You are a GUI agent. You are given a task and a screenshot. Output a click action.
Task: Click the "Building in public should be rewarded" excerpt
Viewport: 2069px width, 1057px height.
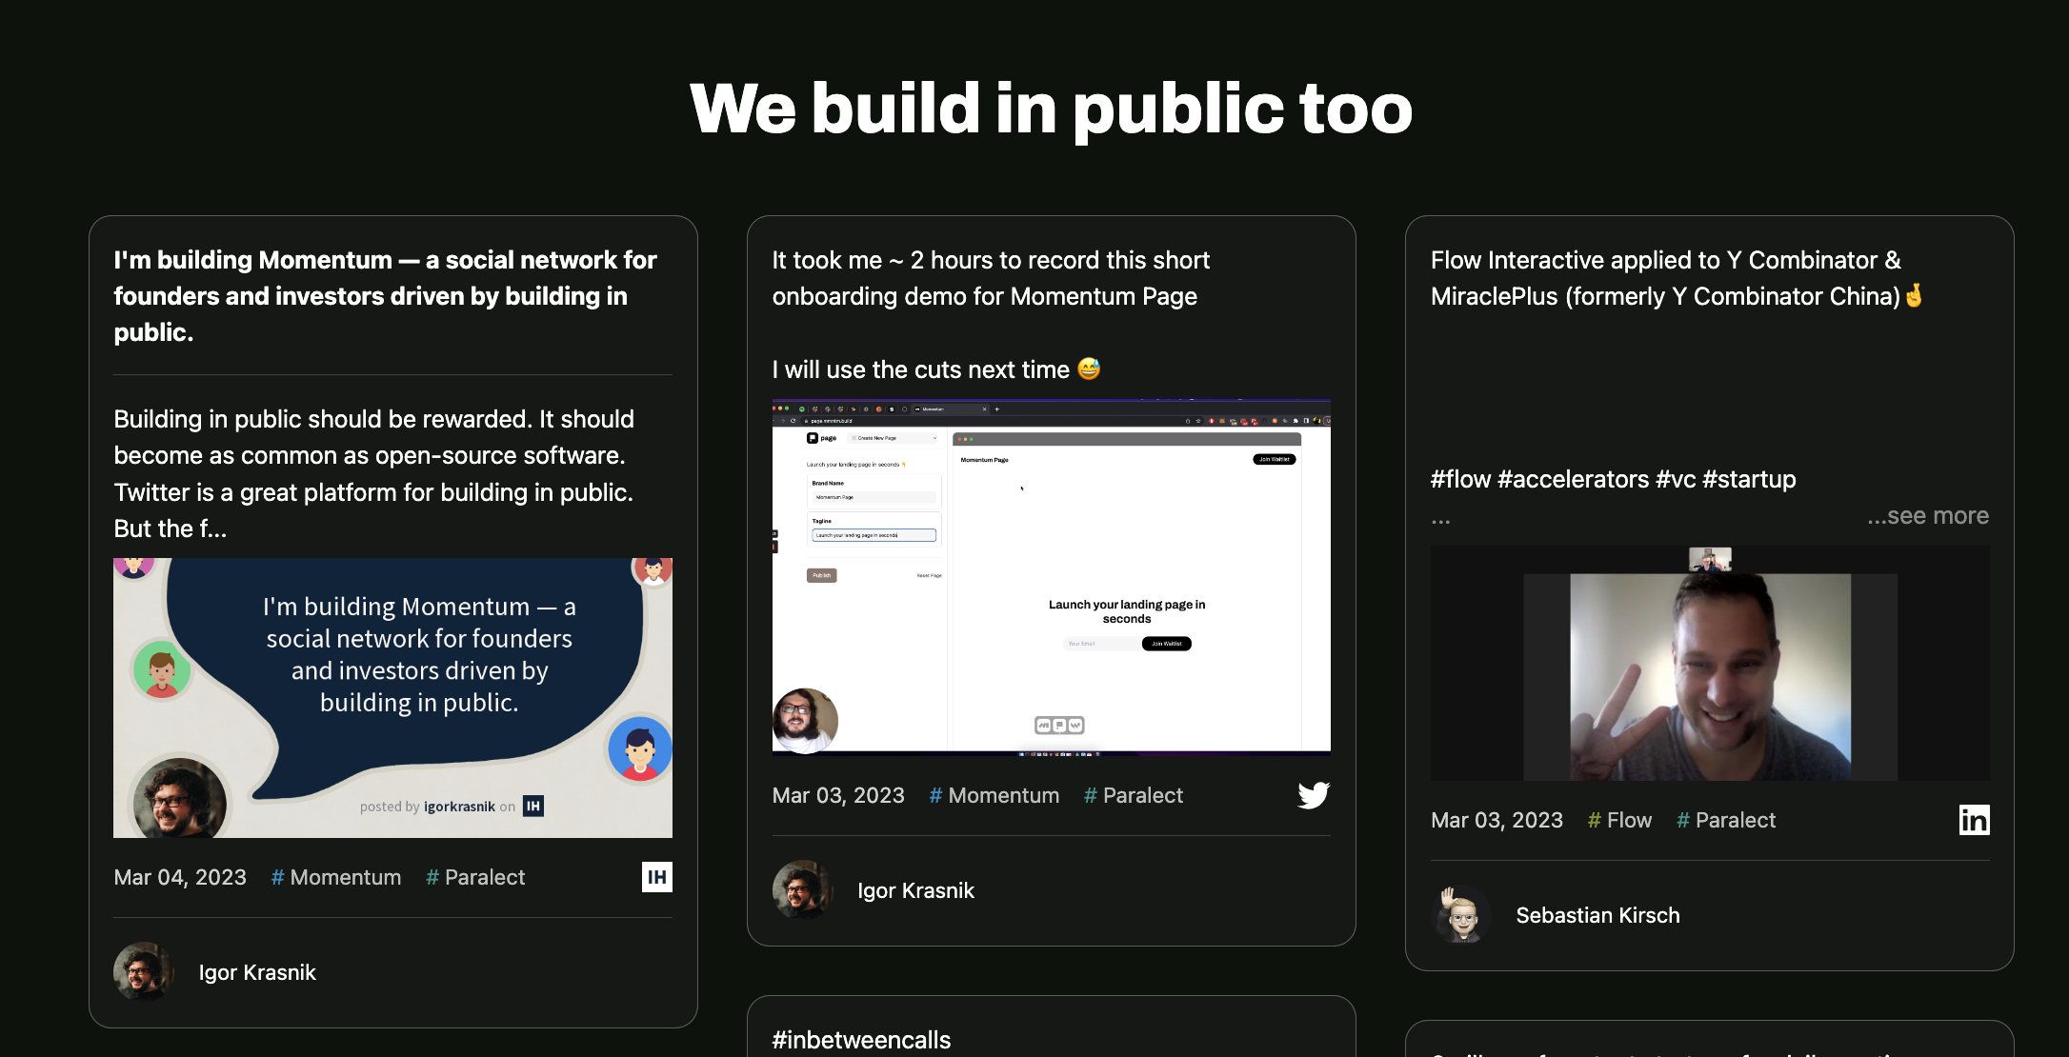(x=374, y=473)
